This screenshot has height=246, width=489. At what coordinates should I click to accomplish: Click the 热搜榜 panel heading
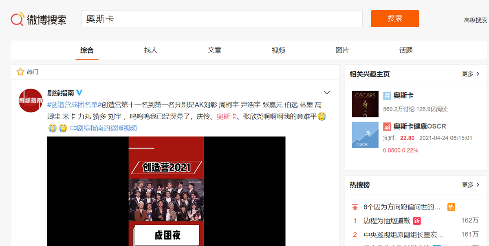pos(360,185)
